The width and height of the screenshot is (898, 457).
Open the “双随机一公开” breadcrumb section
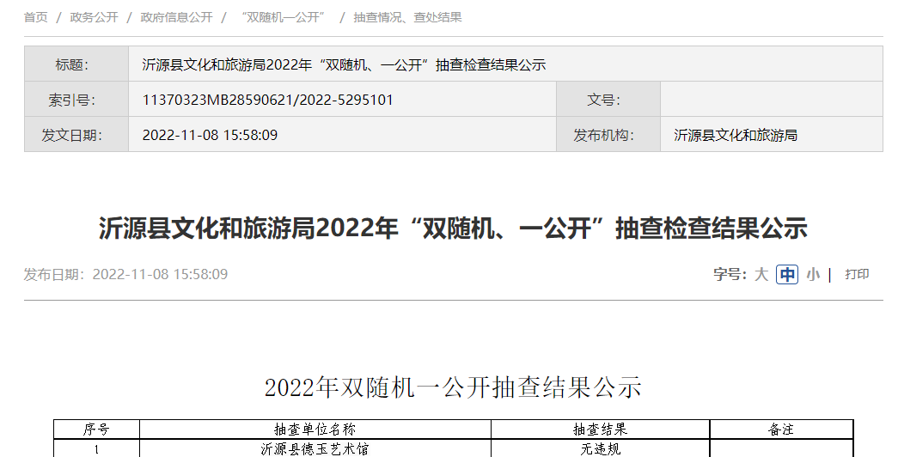coord(283,17)
